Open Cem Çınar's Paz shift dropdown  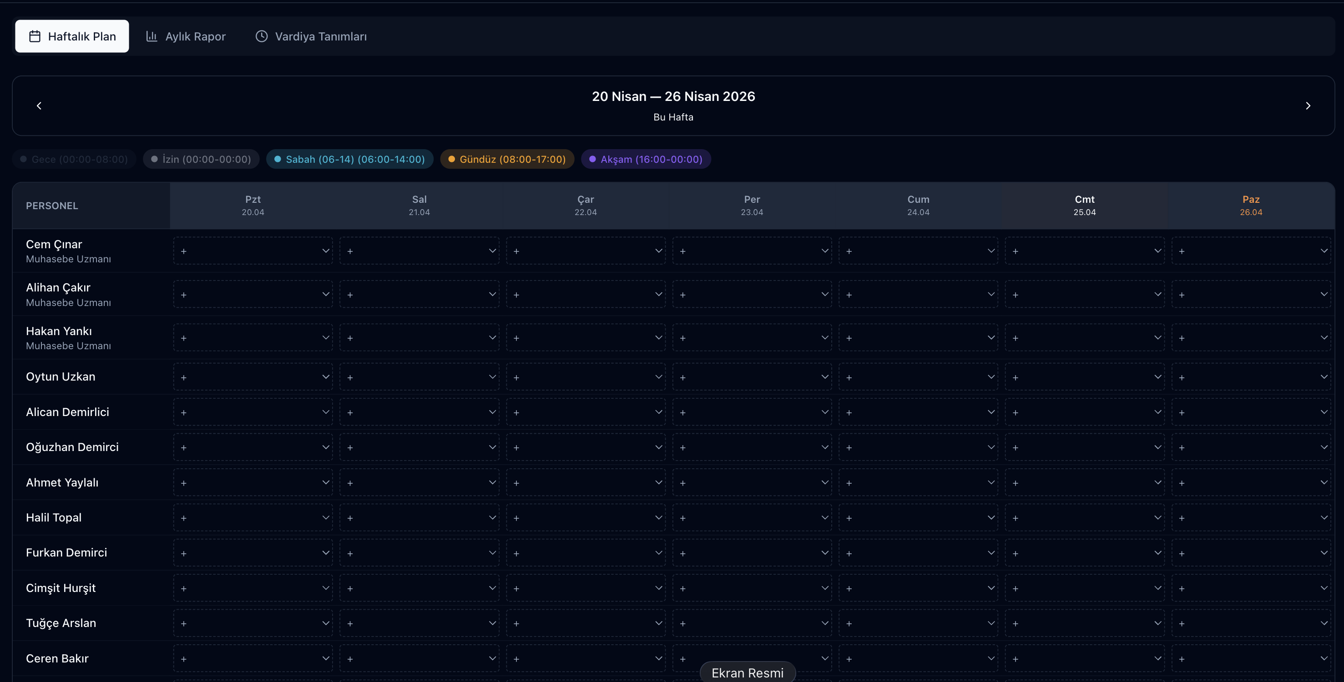1251,251
